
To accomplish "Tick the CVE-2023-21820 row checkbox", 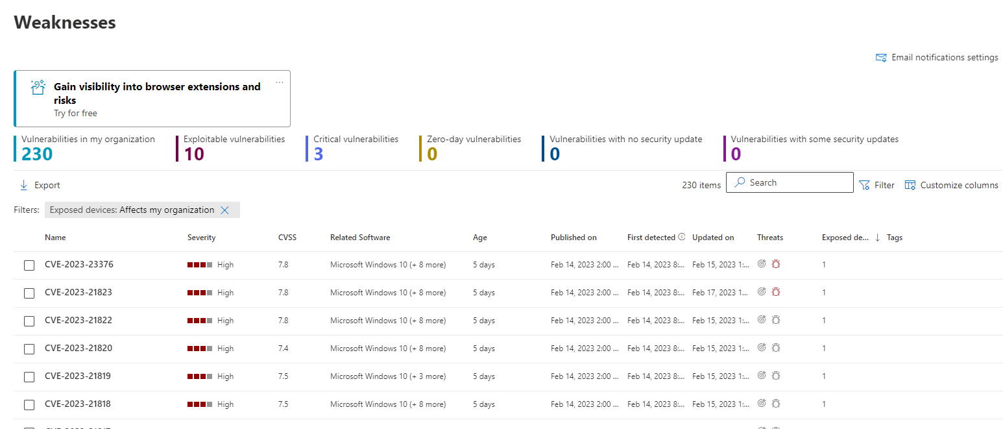I will pos(29,349).
